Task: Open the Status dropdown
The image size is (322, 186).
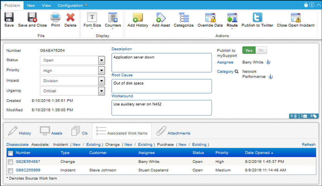Action: click(x=101, y=61)
